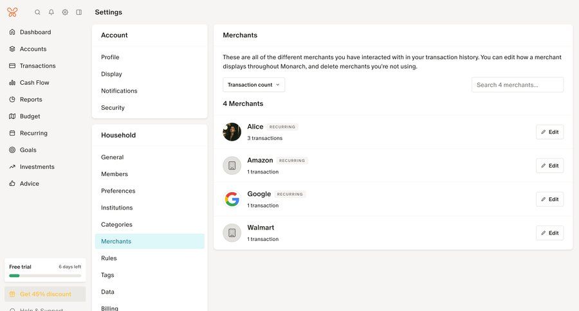Viewport: 579px width, 311px height.
Task: Click Alice's merchant avatar
Action: [x=232, y=132]
